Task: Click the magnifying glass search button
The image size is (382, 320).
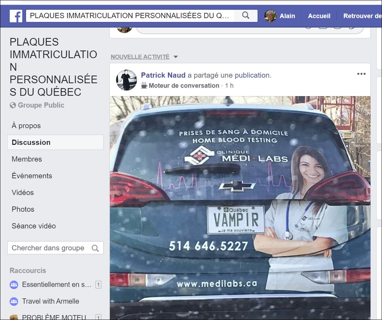Action: pyautogui.click(x=246, y=16)
